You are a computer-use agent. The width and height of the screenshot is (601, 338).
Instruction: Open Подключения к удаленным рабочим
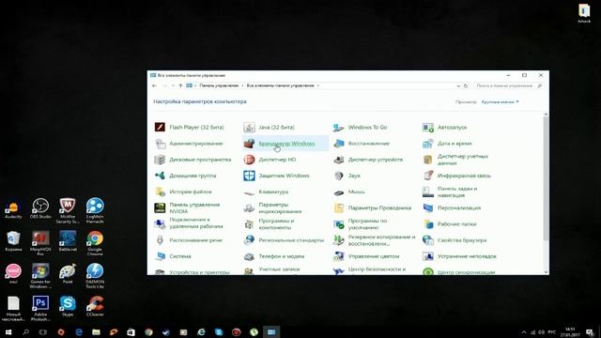tap(189, 223)
